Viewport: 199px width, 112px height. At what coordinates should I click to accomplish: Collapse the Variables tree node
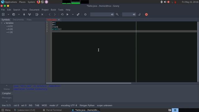tap(2, 23)
